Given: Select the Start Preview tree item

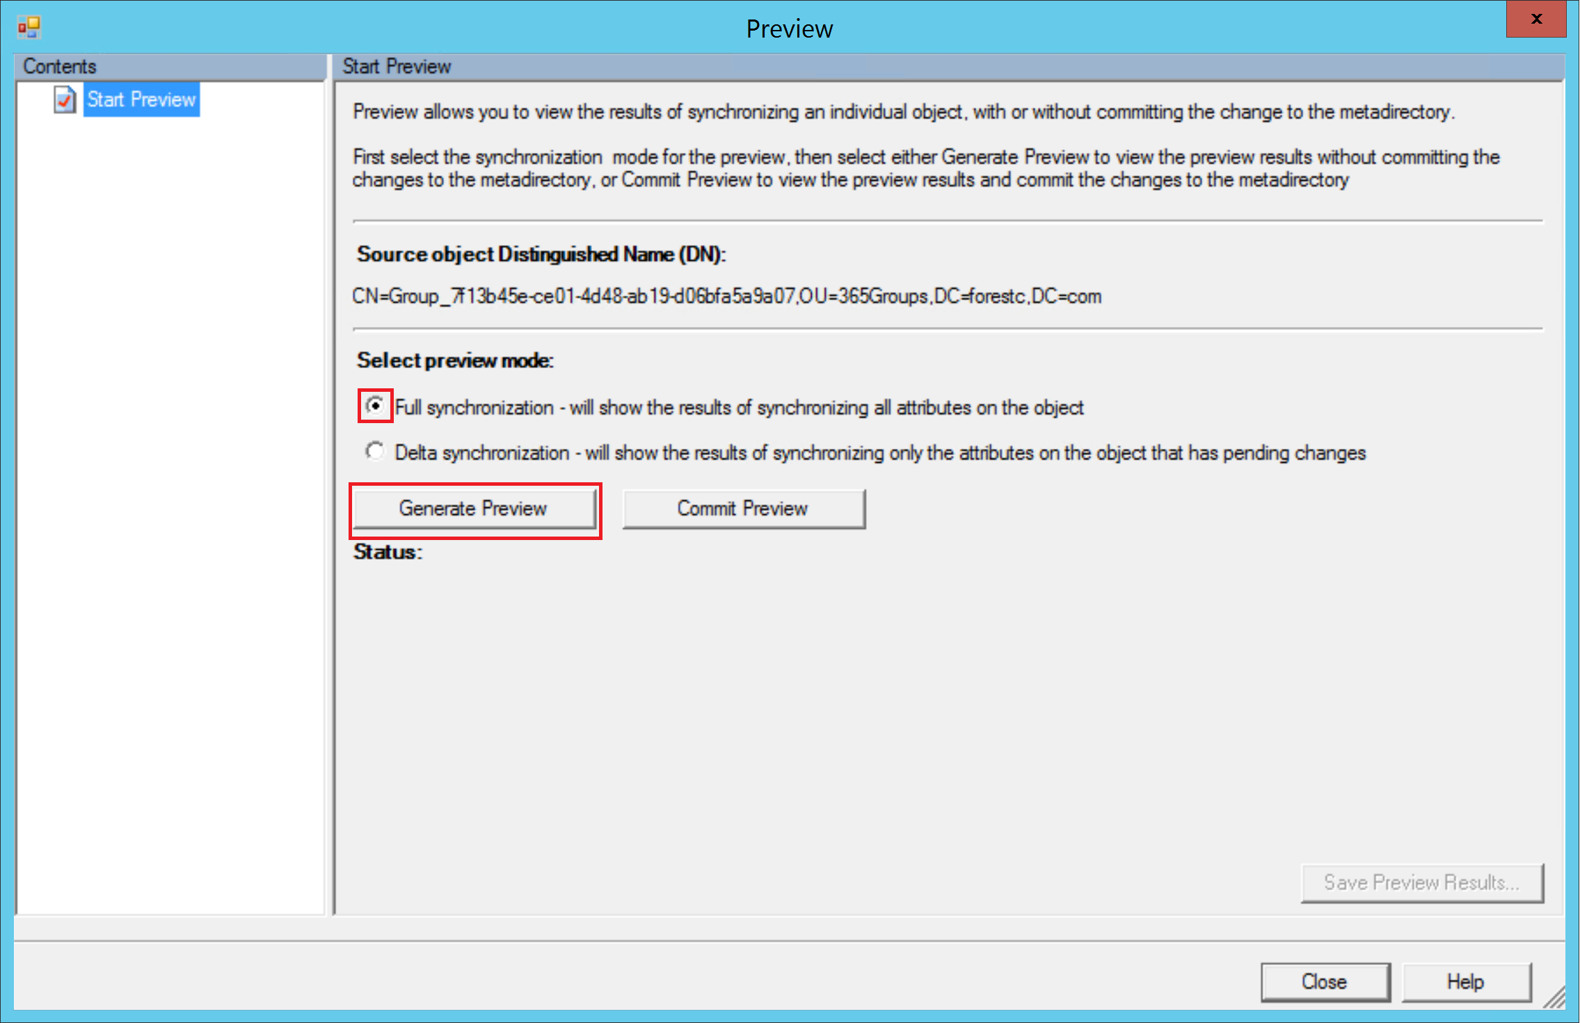Looking at the screenshot, I should [x=141, y=100].
